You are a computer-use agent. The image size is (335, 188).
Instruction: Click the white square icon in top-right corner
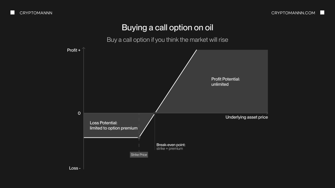322,13
